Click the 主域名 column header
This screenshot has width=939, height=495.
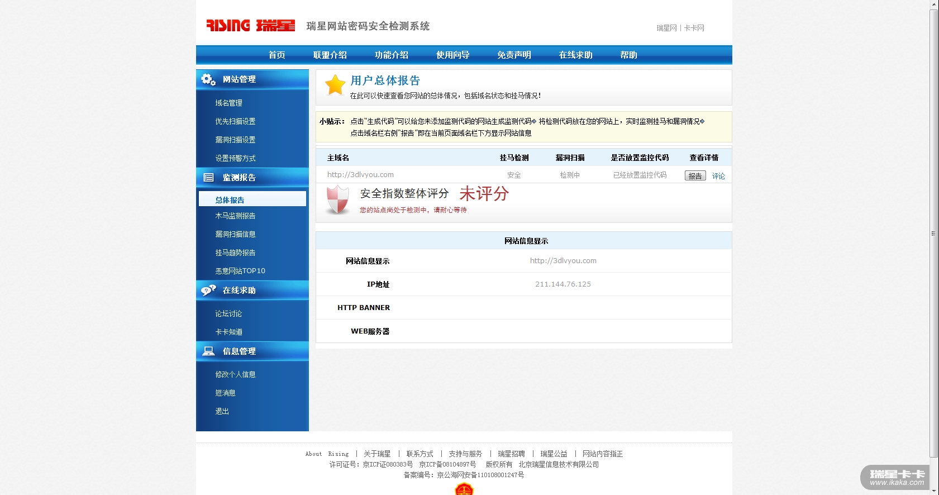coord(339,158)
